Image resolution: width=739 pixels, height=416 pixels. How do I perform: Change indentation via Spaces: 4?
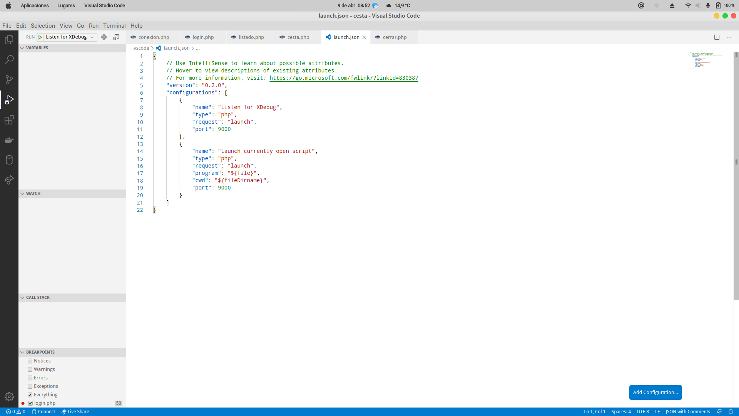pyautogui.click(x=621, y=412)
